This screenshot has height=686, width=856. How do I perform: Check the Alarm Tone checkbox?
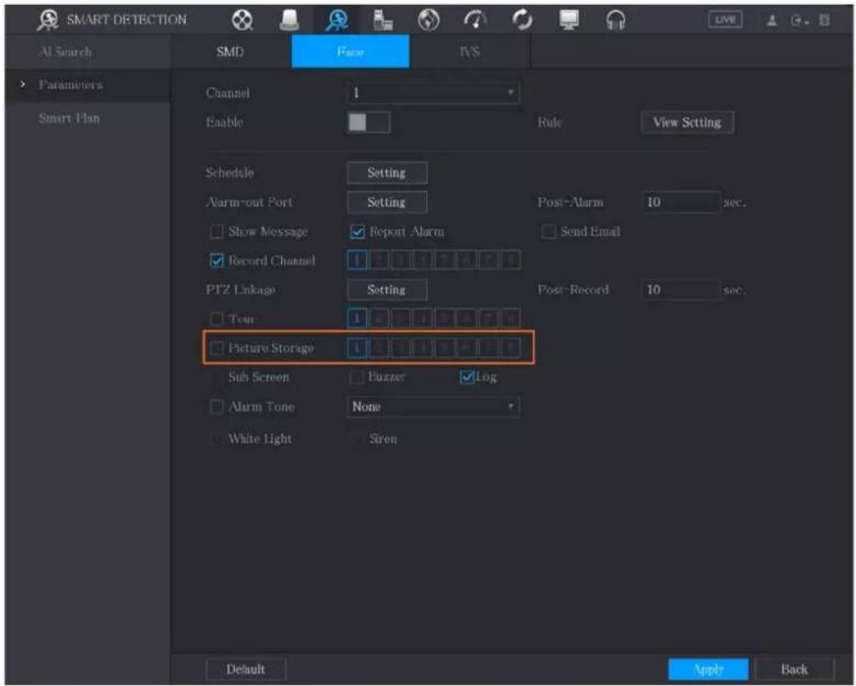coord(217,407)
